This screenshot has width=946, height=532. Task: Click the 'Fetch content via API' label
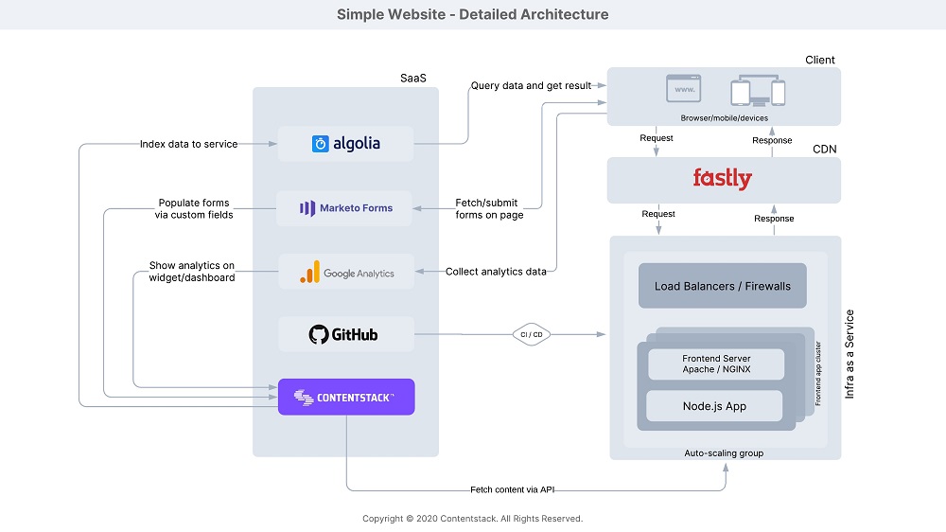pos(512,489)
